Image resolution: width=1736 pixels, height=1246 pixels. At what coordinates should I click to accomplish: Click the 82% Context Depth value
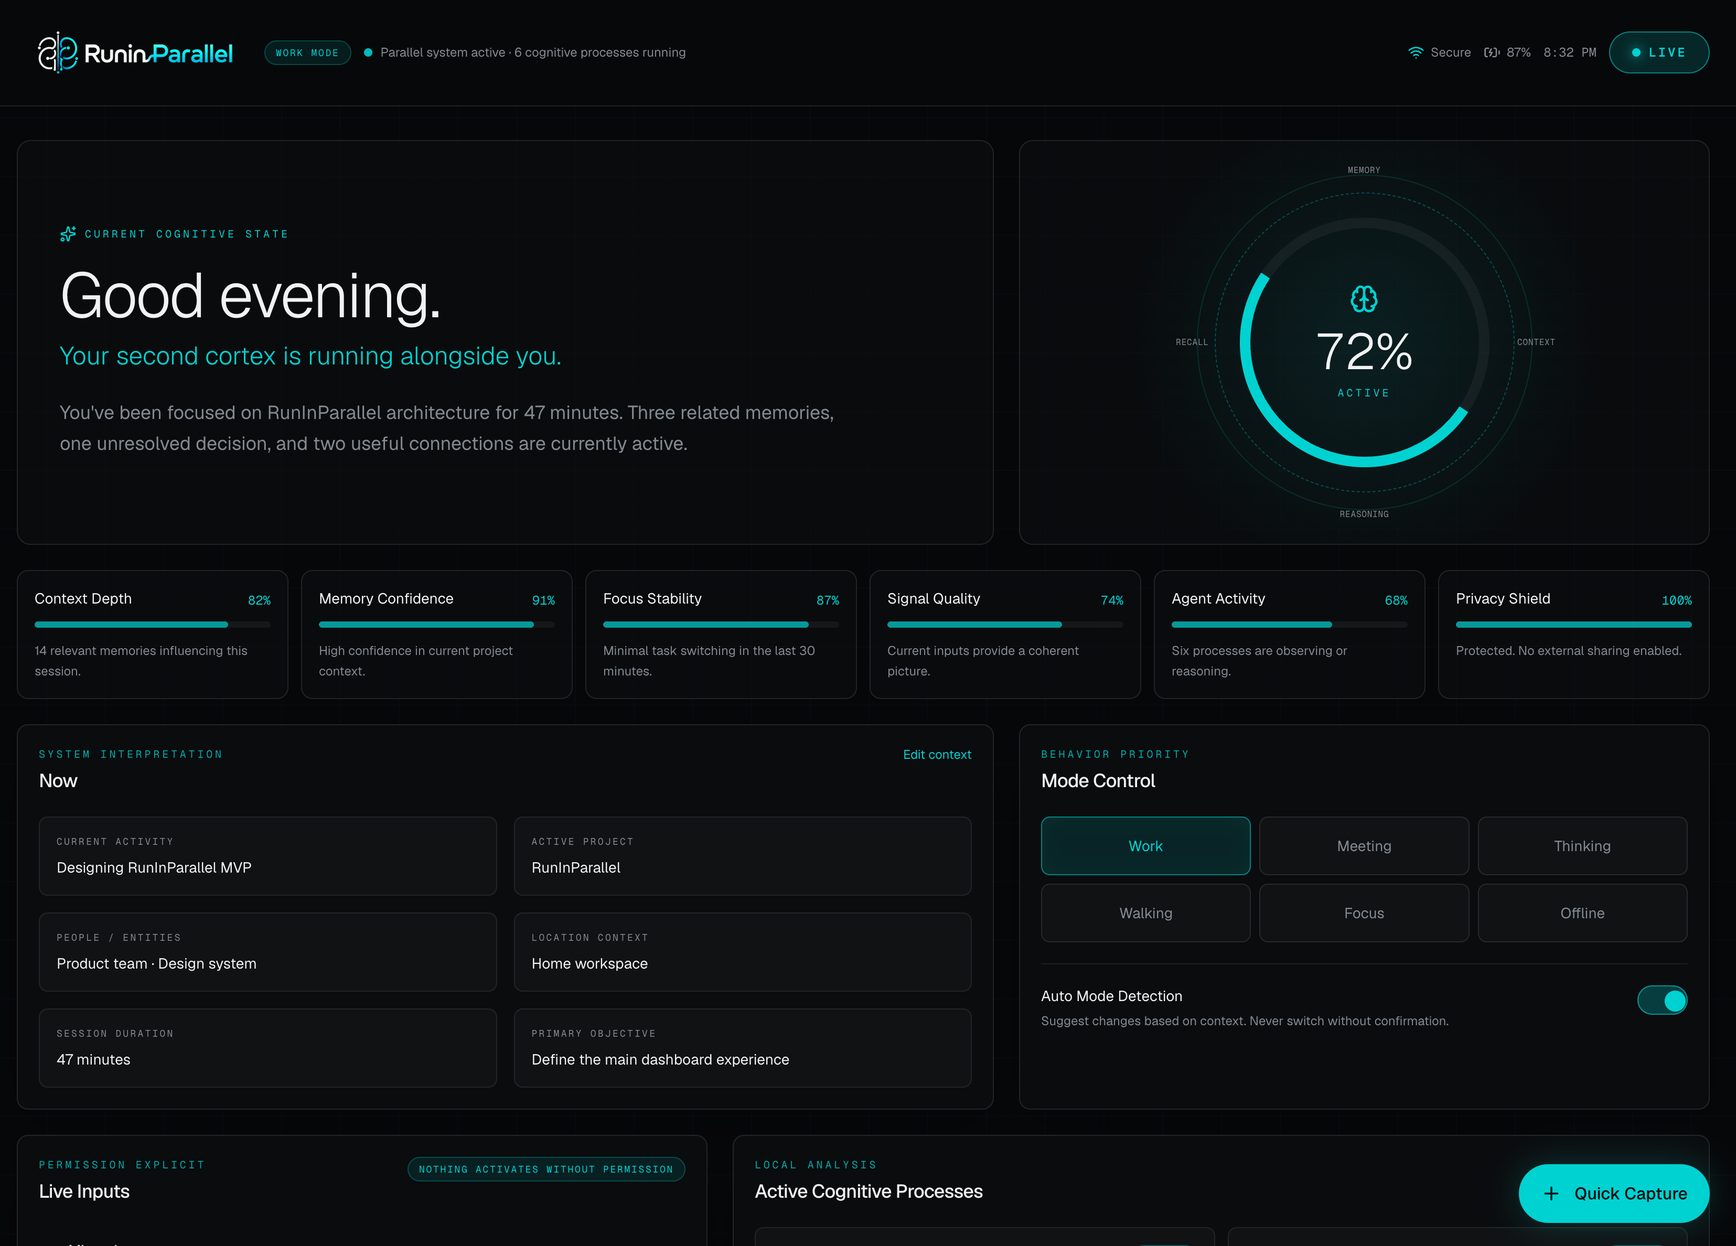(260, 600)
